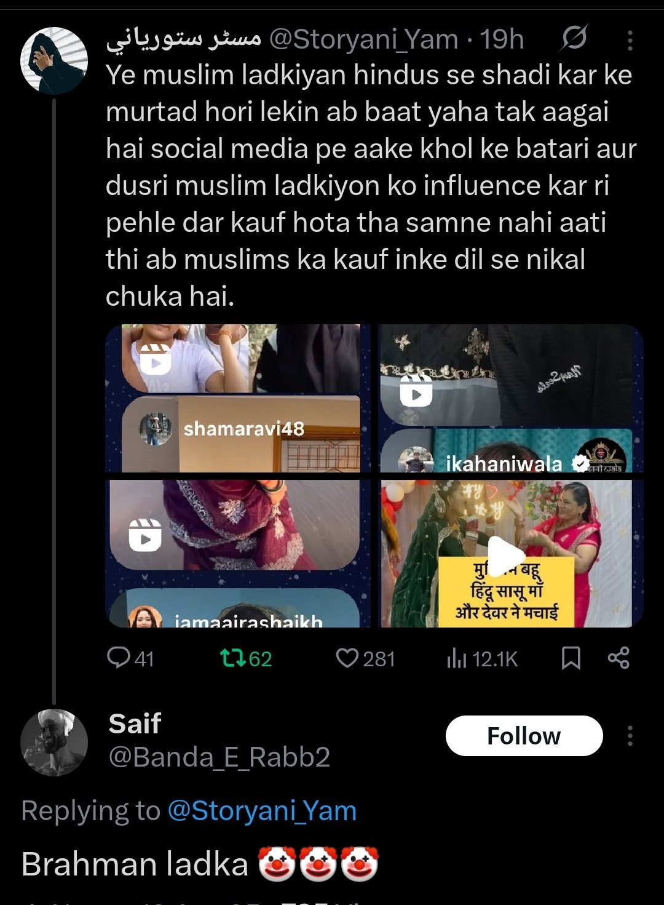Bookmark the post with the bookmark icon
This screenshot has width=664, height=905.
tap(571, 658)
